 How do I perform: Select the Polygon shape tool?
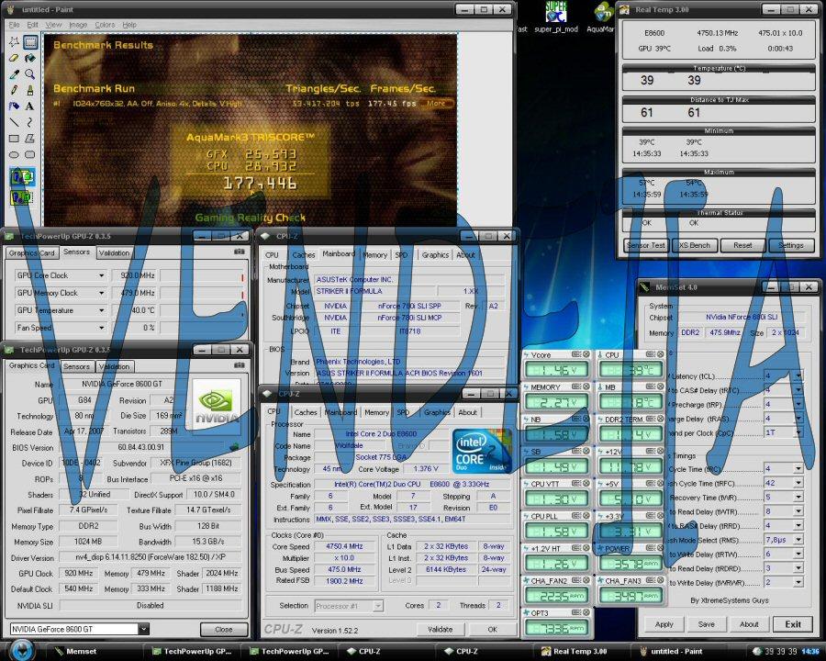tap(30, 139)
